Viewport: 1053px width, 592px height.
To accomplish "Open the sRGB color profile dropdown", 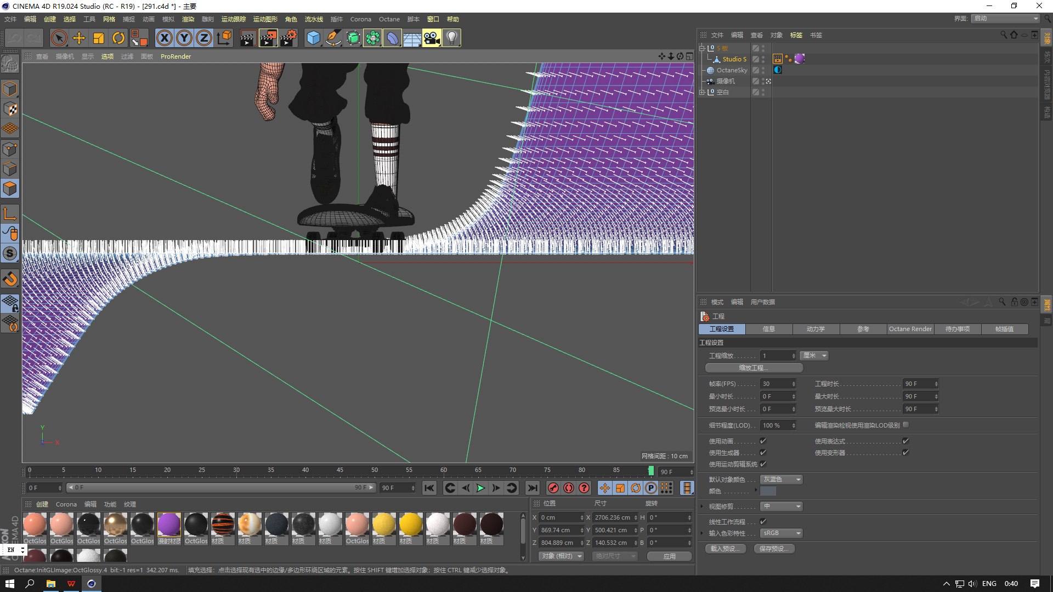I will (781, 533).
